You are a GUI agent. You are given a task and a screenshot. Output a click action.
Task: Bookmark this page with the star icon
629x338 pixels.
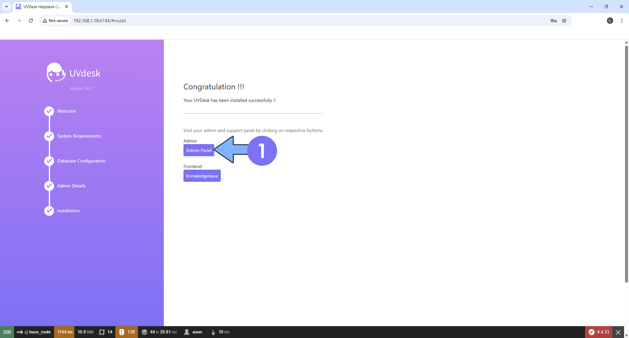[x=564, y=21]
